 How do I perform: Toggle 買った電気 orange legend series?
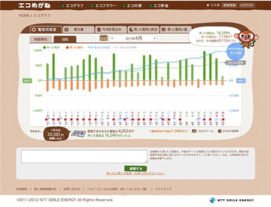tap(75, 47)
